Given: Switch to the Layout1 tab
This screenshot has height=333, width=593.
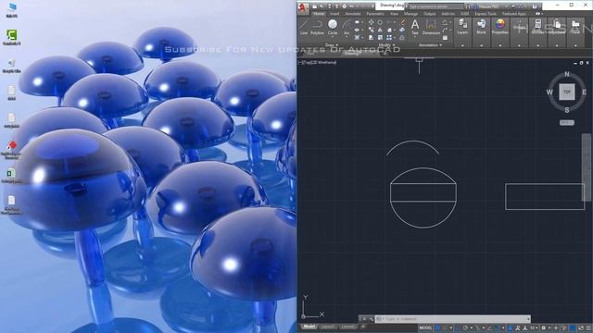Looking at the screenshot, I should click(x=328, y=327).
